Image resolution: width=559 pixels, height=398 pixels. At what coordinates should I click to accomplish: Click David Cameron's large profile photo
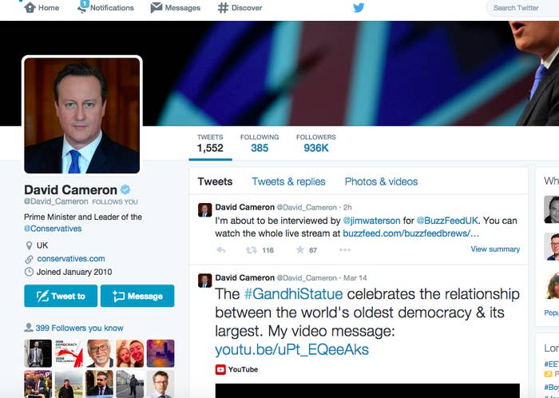[x=82, y=115]
